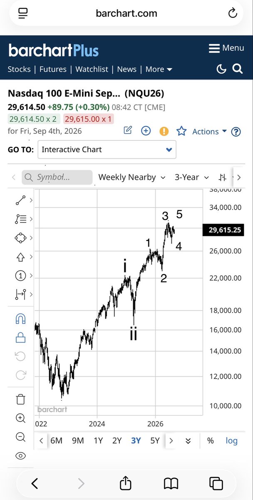Delete drawings using trash can icon
253x500 pixels.
click(x=20, y=399)
